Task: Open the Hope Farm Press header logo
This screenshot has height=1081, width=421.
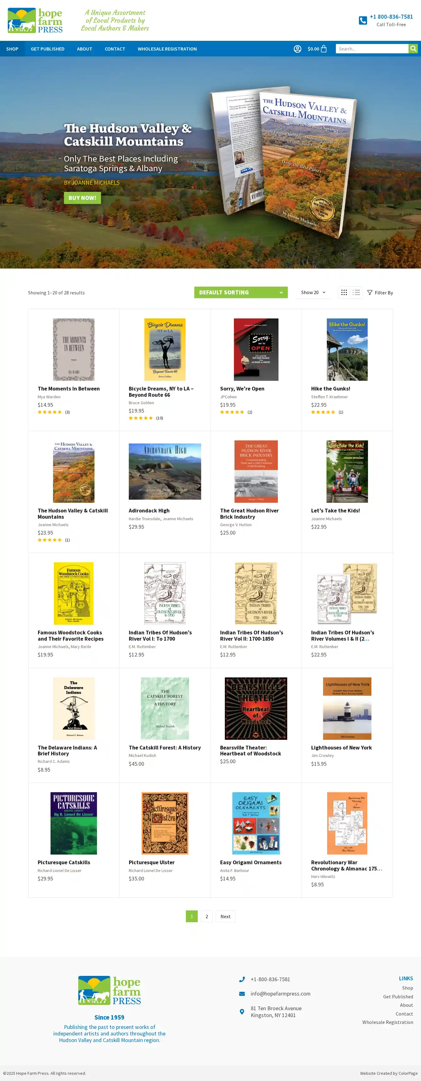Action: 35,20
